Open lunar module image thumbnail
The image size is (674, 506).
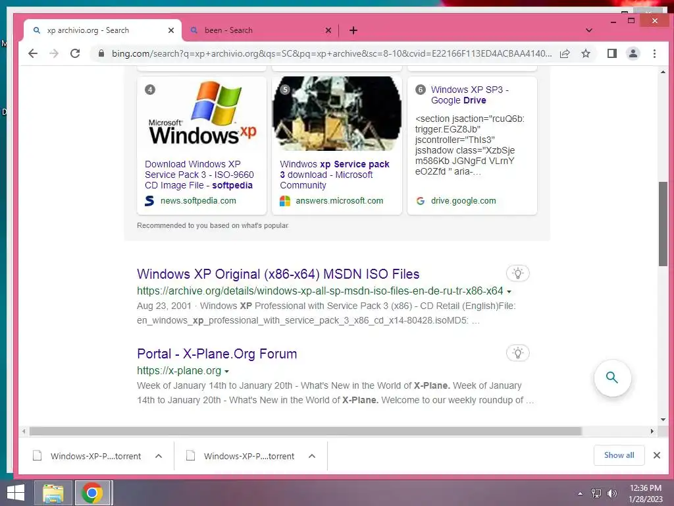pos(336,113)
